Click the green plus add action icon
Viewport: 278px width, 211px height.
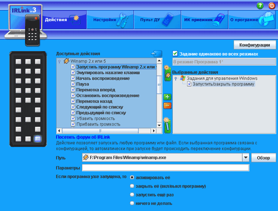tap(167, 97)
